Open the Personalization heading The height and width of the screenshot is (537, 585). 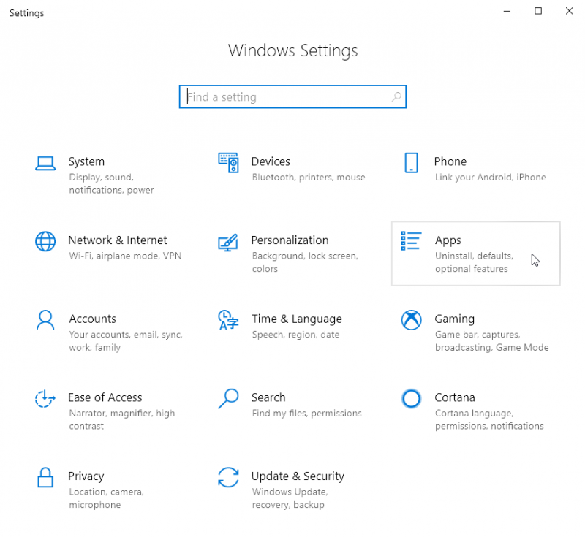[x=290, y=240]
